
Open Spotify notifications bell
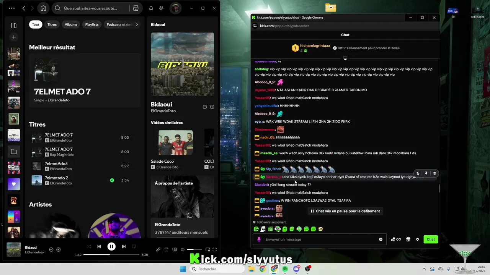(151, 8)
